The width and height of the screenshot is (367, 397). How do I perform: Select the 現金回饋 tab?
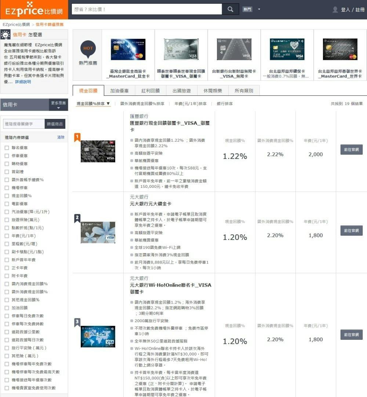88,91
